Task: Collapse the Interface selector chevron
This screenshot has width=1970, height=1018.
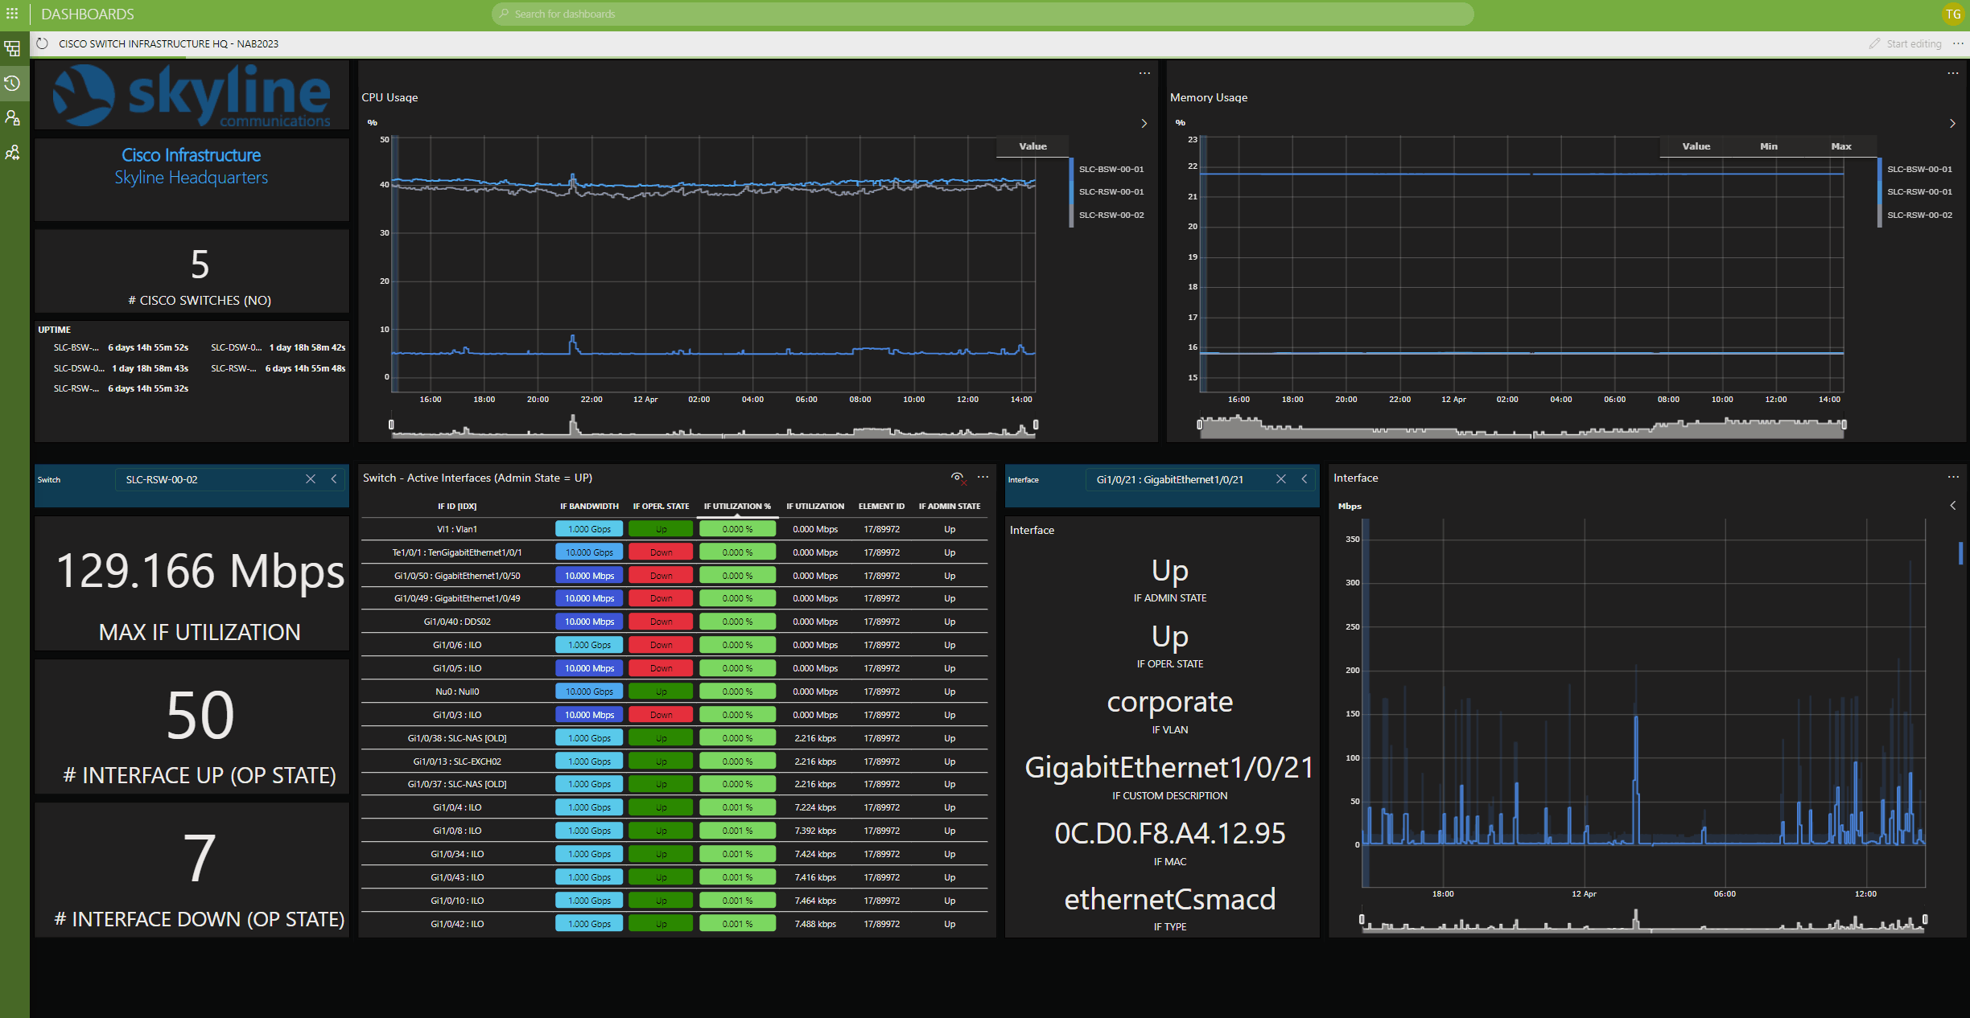Action: tap(1304, 479)
